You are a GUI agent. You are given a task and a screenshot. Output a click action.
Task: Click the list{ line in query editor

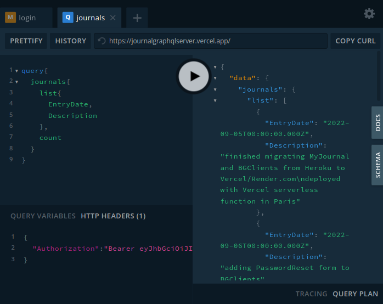point(50,93)
